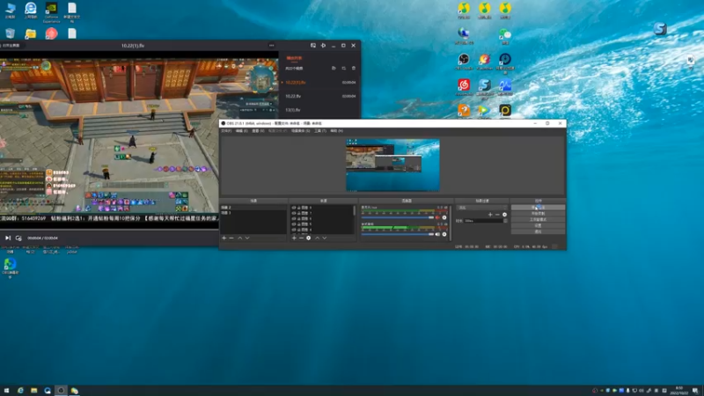Open the OBS 工具 menu
The image size is (704, 396).
[x=320, y=130]
